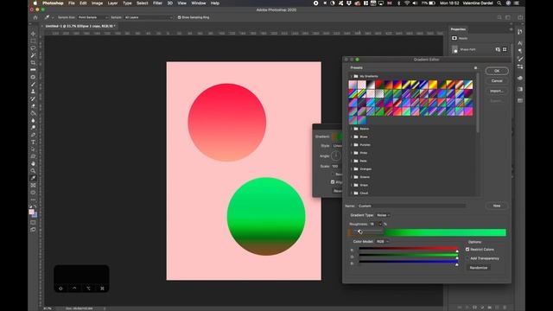Click the Randomize button
The width and height of the screenshot is (553, 311).
tap(479, 268)
